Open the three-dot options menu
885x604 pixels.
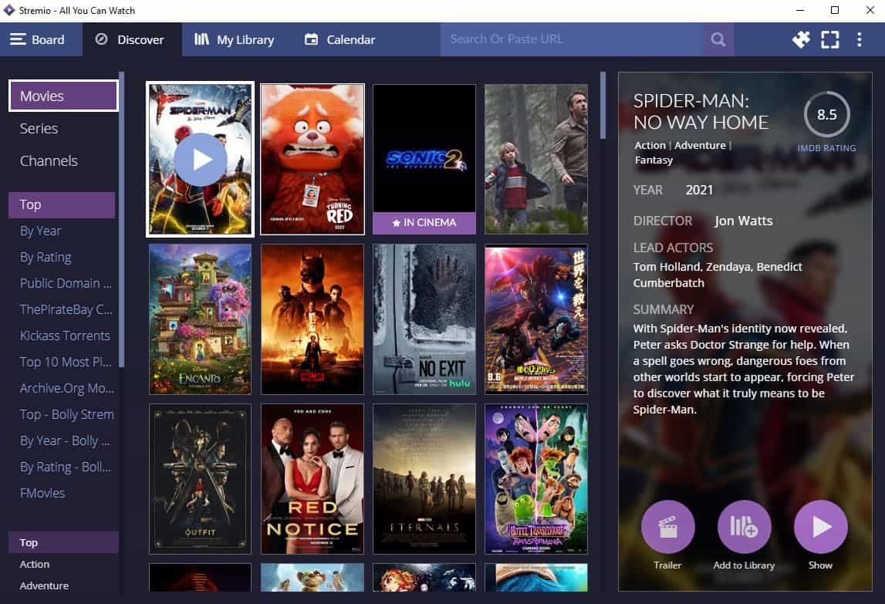point(860,39)
